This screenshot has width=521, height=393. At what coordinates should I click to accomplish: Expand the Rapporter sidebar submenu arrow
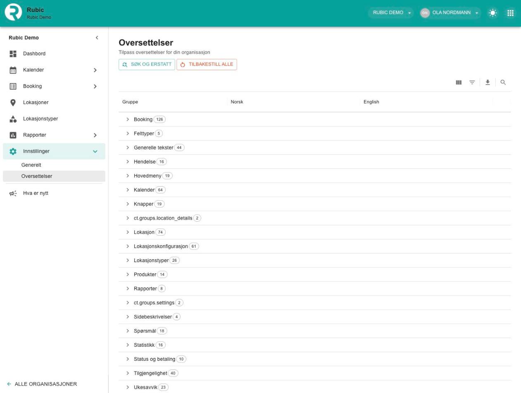coord(95,135)
